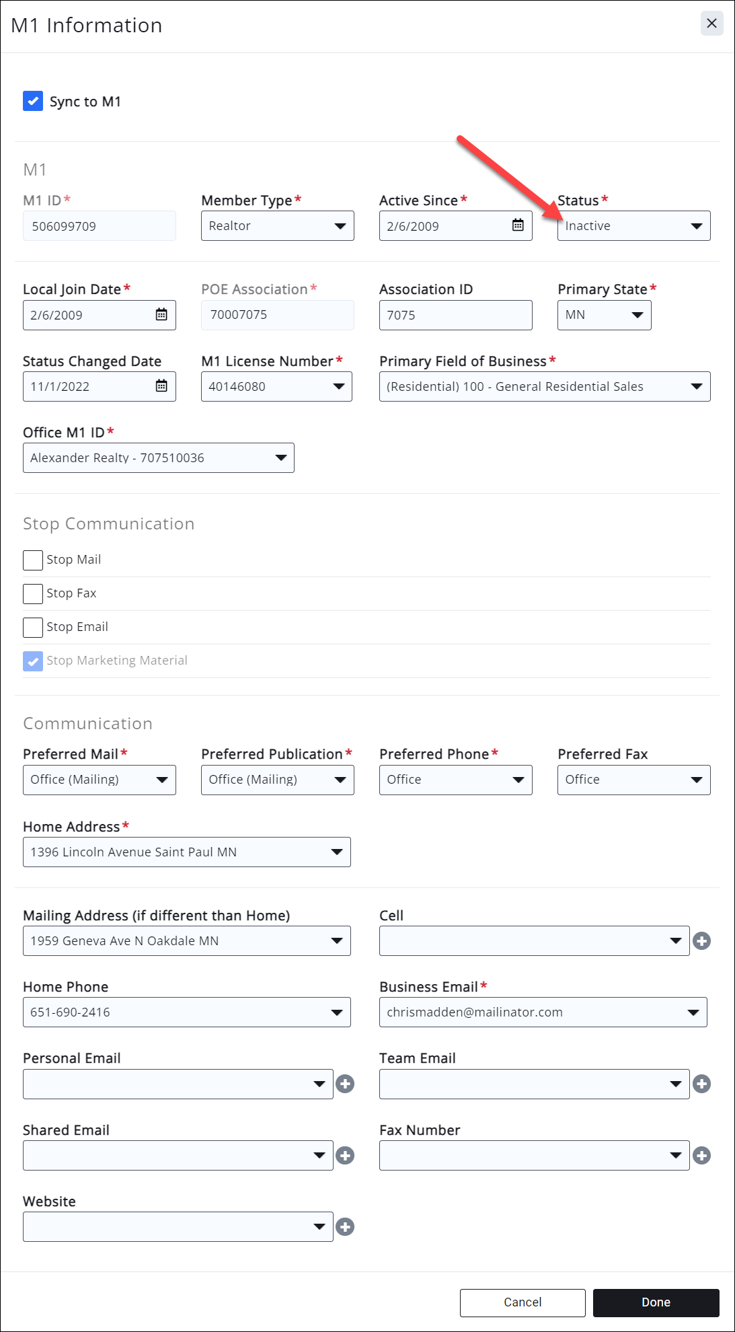
Task: Add a Personal Email using plus icon
Action: [345, 1084]
